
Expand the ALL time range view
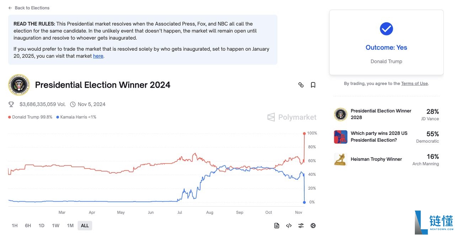[x=85, y=225]
